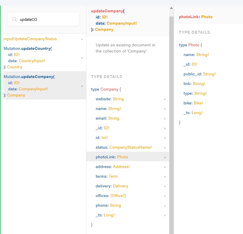Expand arrow of the address field

165,167
